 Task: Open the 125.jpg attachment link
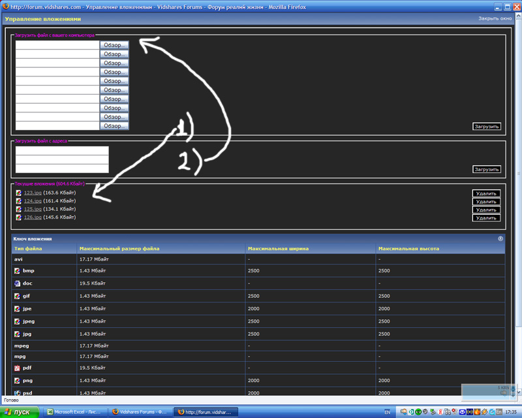tap(33, 210)
